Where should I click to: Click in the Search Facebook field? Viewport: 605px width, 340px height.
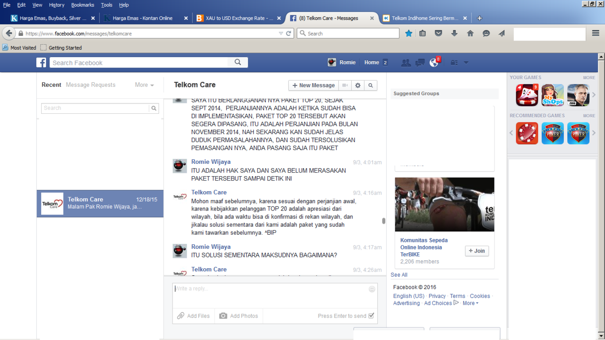click(x=139, y=62)
